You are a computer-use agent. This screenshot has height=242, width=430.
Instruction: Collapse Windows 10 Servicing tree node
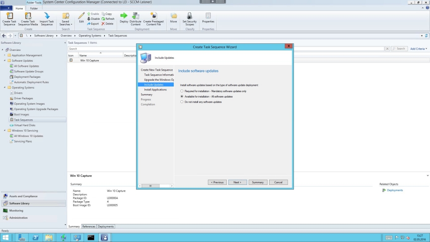[5, 131]
